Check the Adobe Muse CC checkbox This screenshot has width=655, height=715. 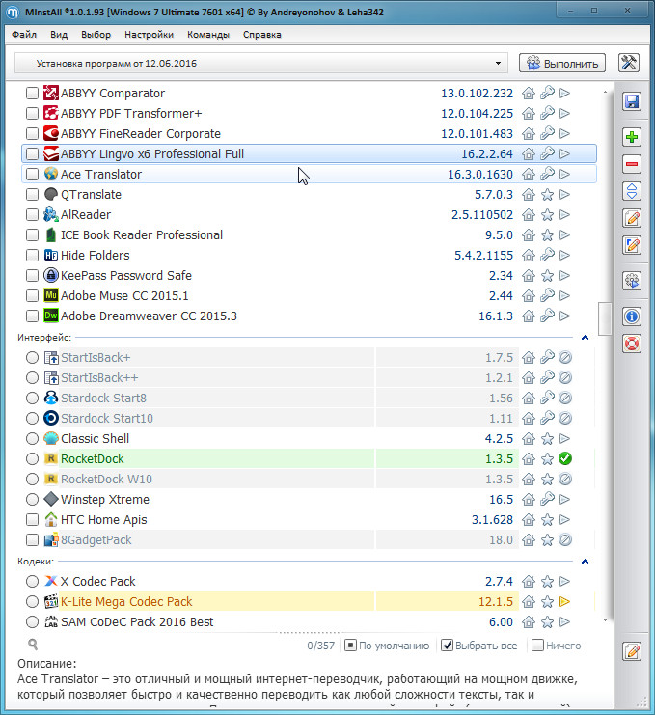32,295
